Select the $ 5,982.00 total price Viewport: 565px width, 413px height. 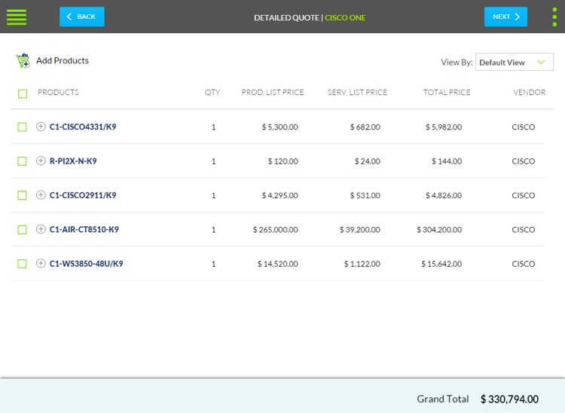pyautogui.click(x=444, y=127)
